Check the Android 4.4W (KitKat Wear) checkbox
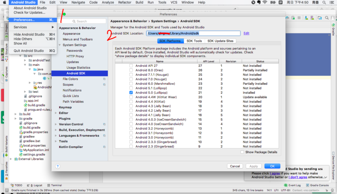 [x=131, y=97]
